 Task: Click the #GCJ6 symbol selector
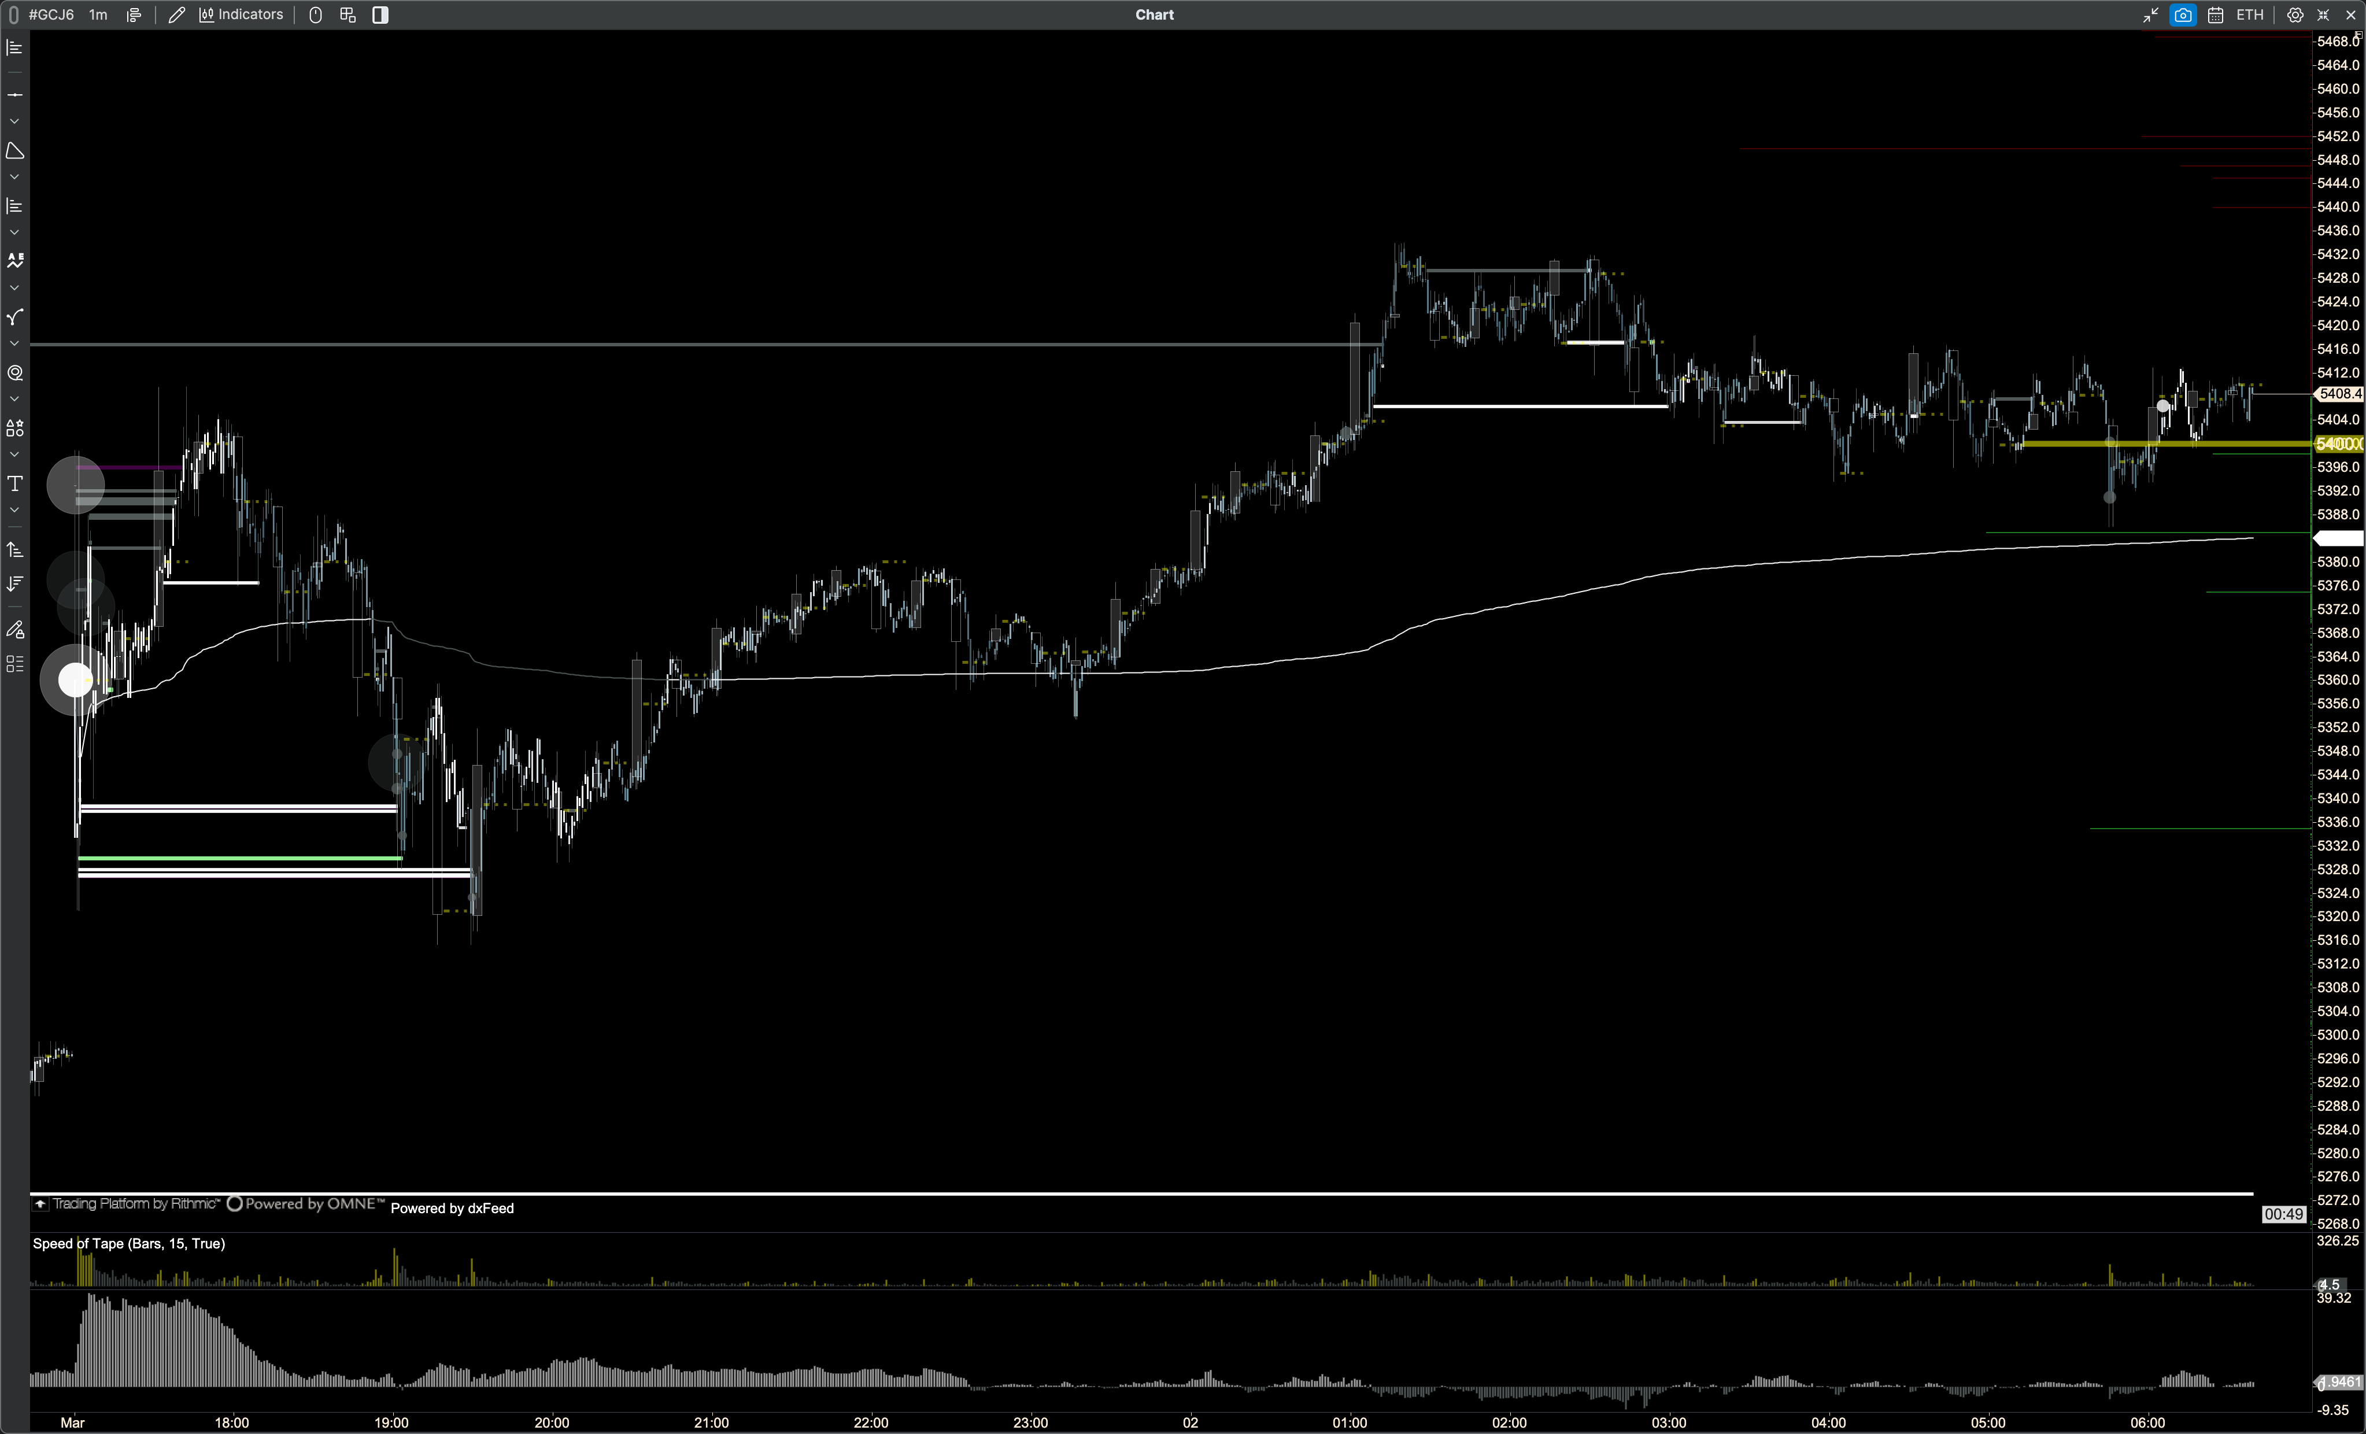coord(51,14)
